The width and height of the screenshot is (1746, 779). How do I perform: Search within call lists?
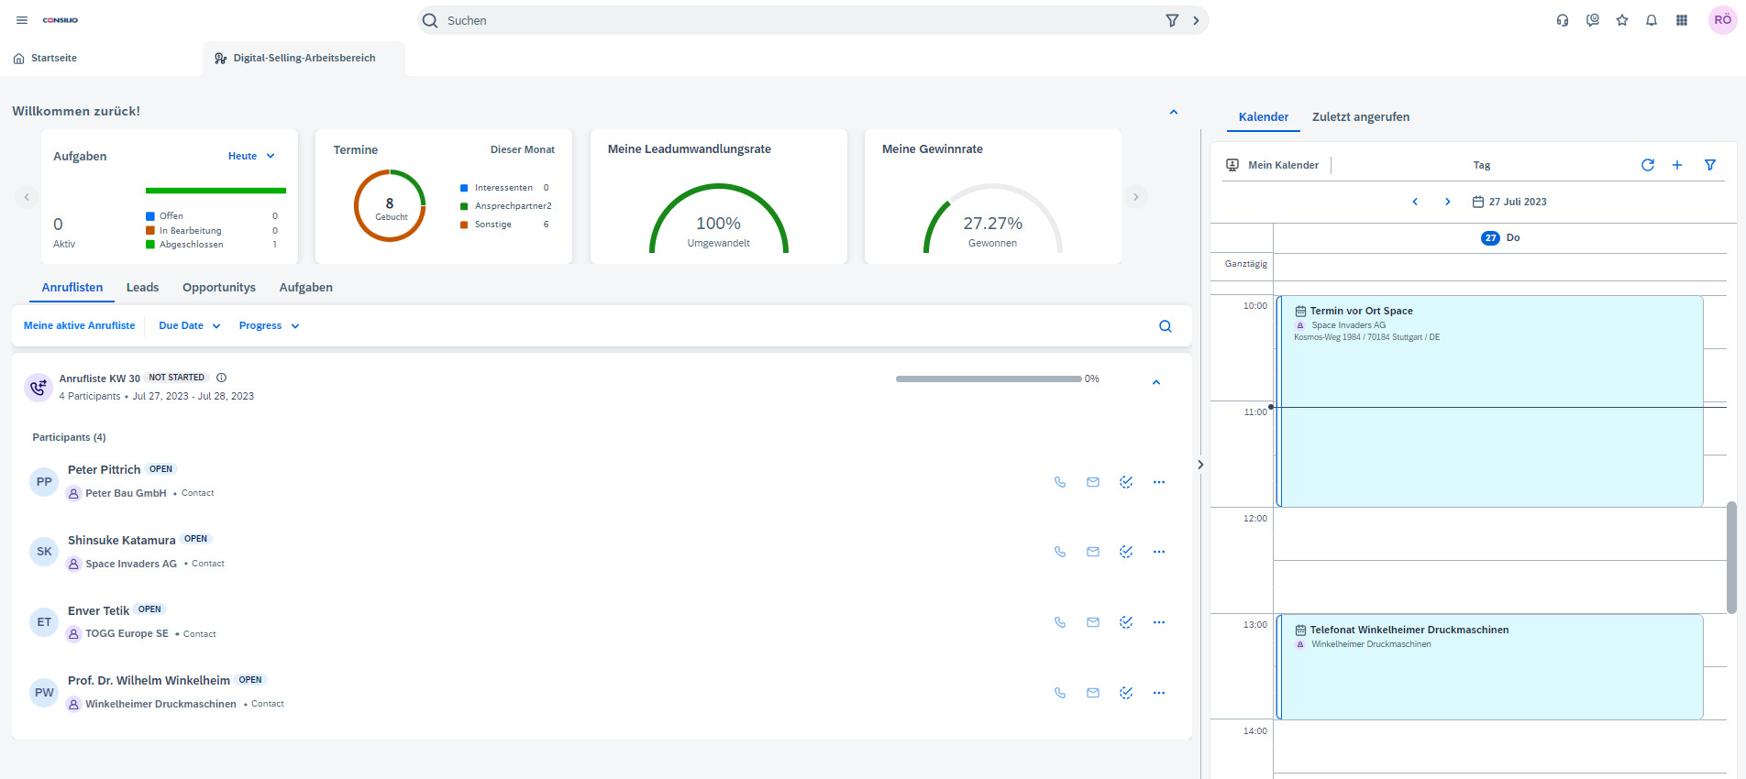tap(1166, 326)
